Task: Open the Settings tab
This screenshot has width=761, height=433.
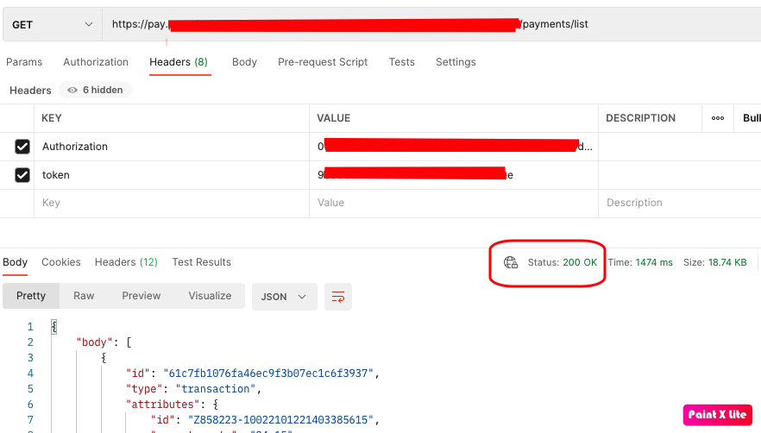Action: [456, 62]
